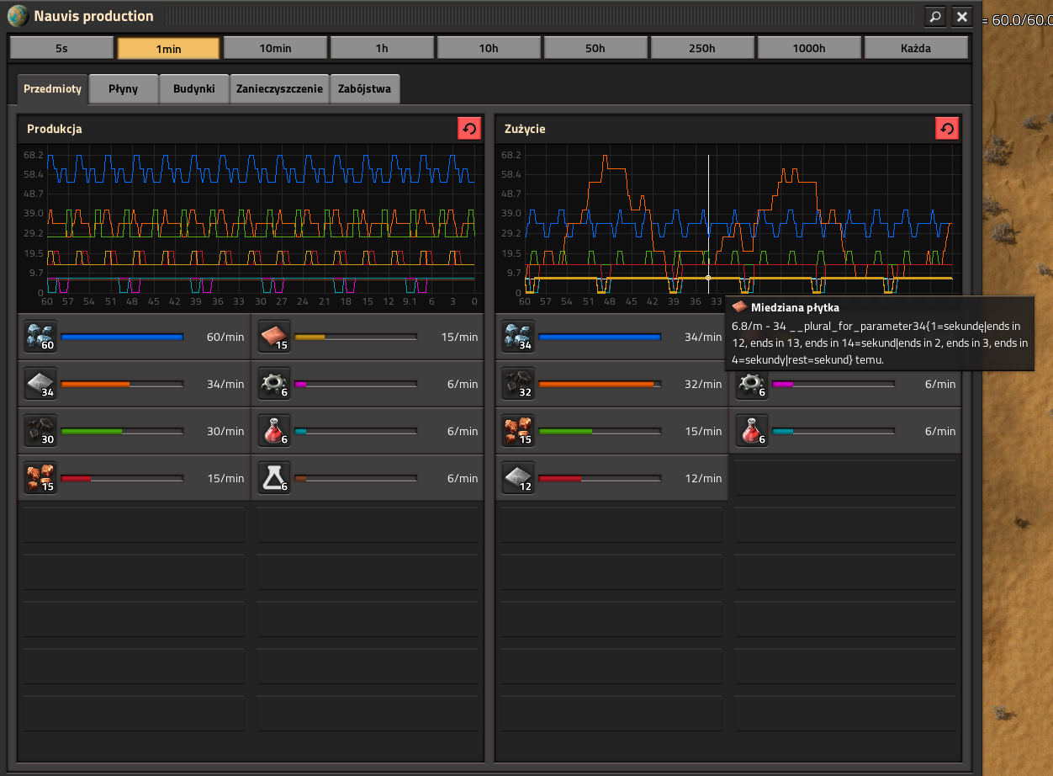The width and height of the screenshot is (1053, 776).
Task: Click the blue iron ore production bar
Action: [122, 337]
